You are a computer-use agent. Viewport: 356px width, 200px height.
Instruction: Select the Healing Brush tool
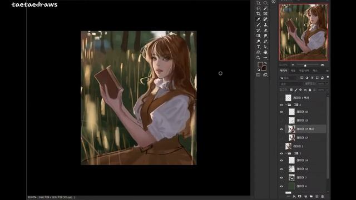click(x=265, y=19)
